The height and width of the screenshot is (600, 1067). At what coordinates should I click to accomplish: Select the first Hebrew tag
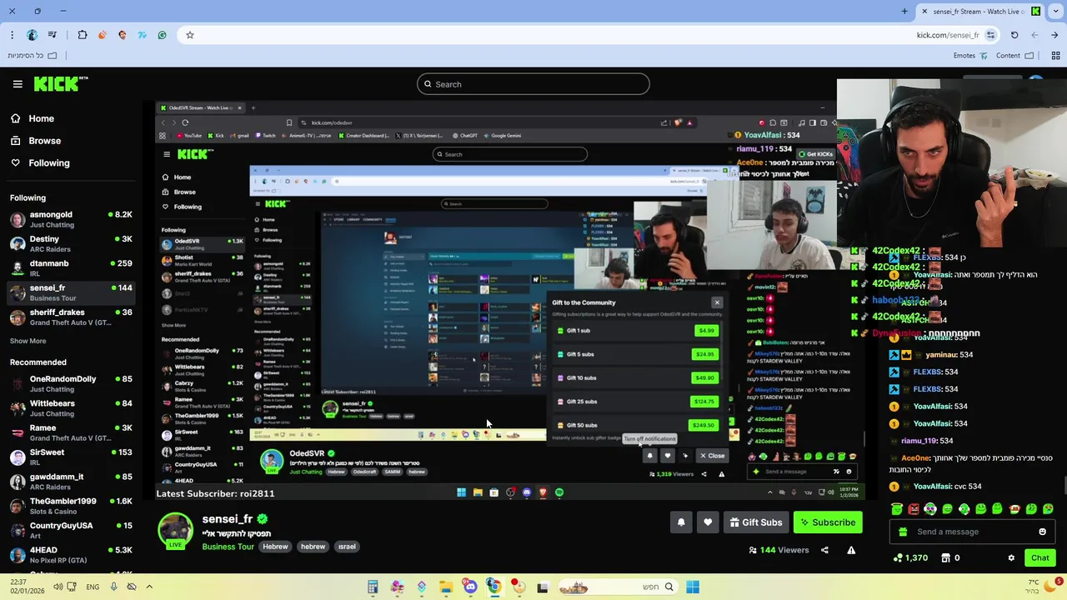[x=275, y=547]
